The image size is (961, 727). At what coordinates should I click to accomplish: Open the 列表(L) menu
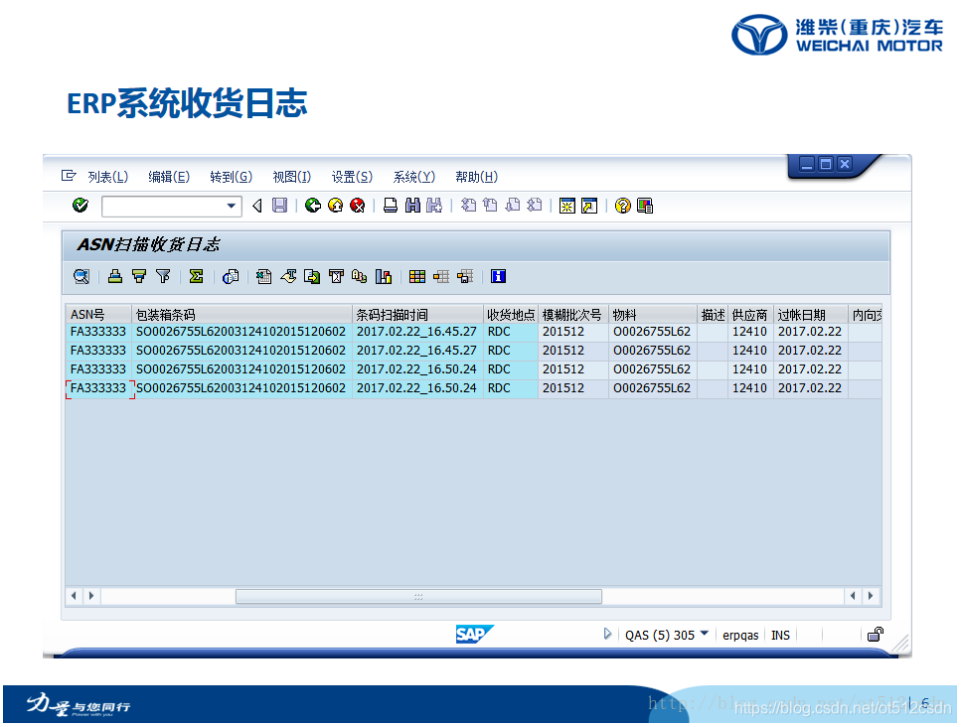click(x=109, y=176)
